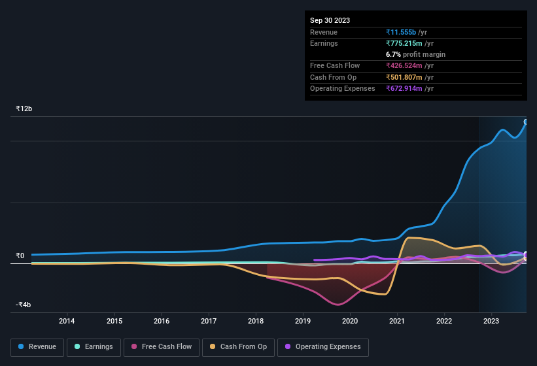Click the ₹12b y-axis label
537x366 pixels.
(x=24, y=108)
